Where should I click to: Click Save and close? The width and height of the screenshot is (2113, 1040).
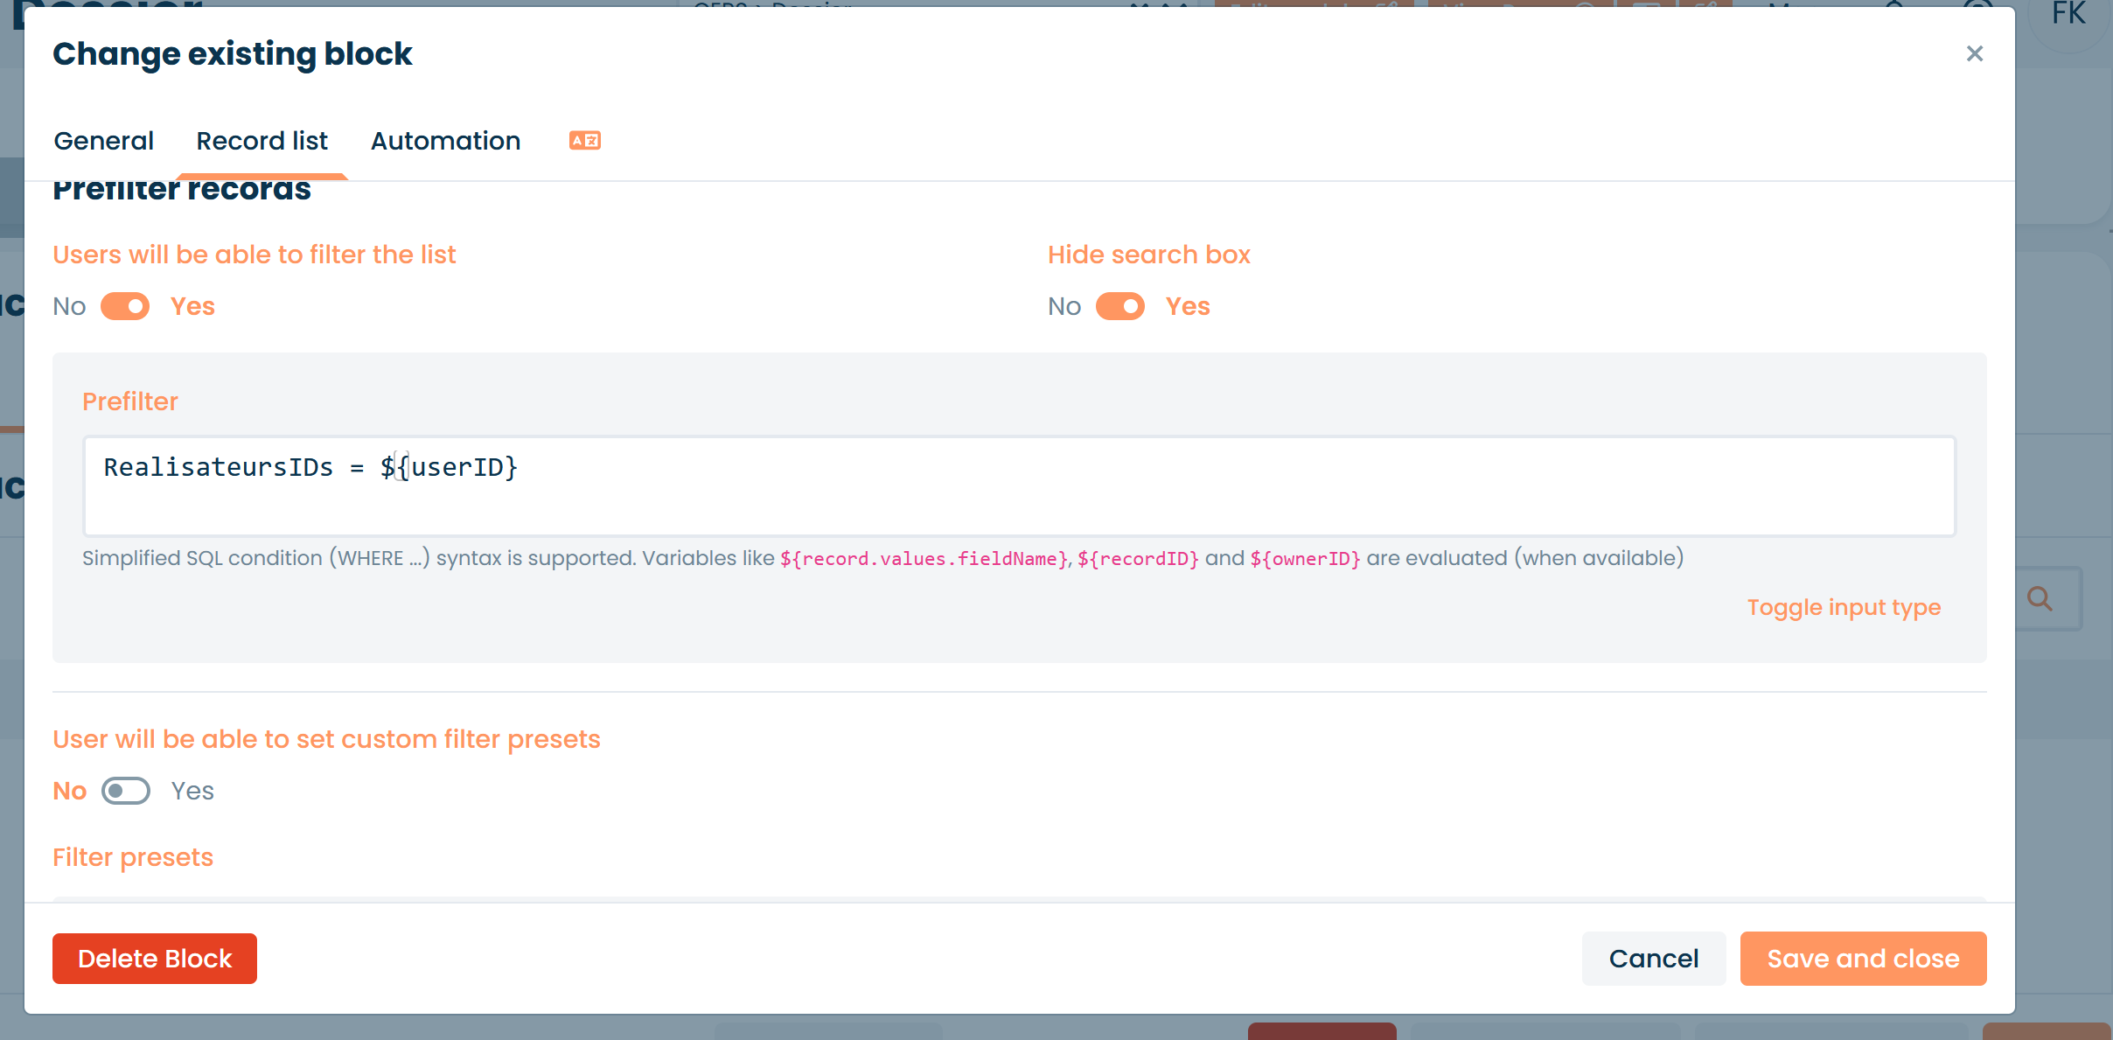1863,959
